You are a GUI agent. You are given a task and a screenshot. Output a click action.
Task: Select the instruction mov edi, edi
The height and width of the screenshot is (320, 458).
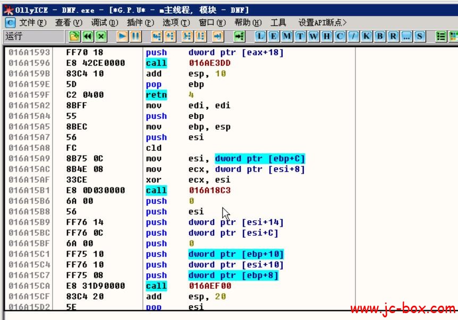point(188,105)
